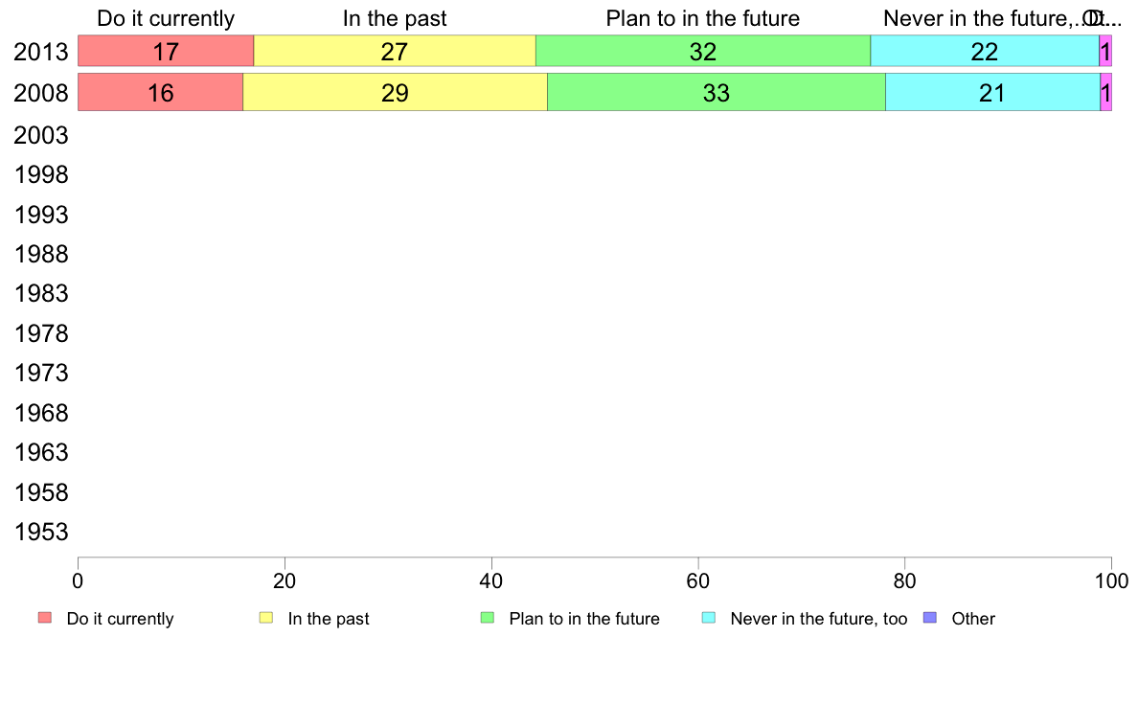Screen dimensions: 1138x705
Task: Click the blue Other legend swatch
Action: (x=930, y=618)
